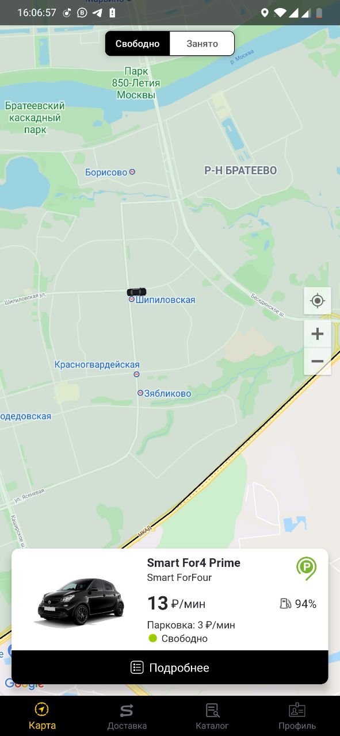This screenshot has height=736, width=340.
Task: Open the Профиль tab
Action: coord(297,716)
